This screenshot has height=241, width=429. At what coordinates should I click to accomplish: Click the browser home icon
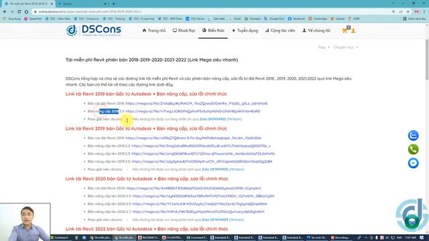point(26,11)
